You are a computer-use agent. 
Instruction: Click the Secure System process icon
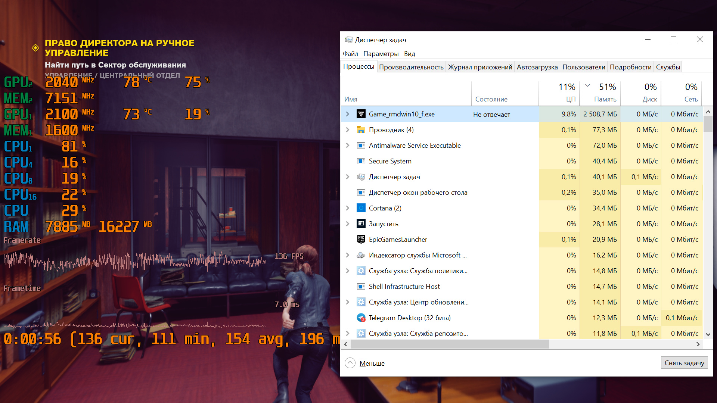[361, 161]
